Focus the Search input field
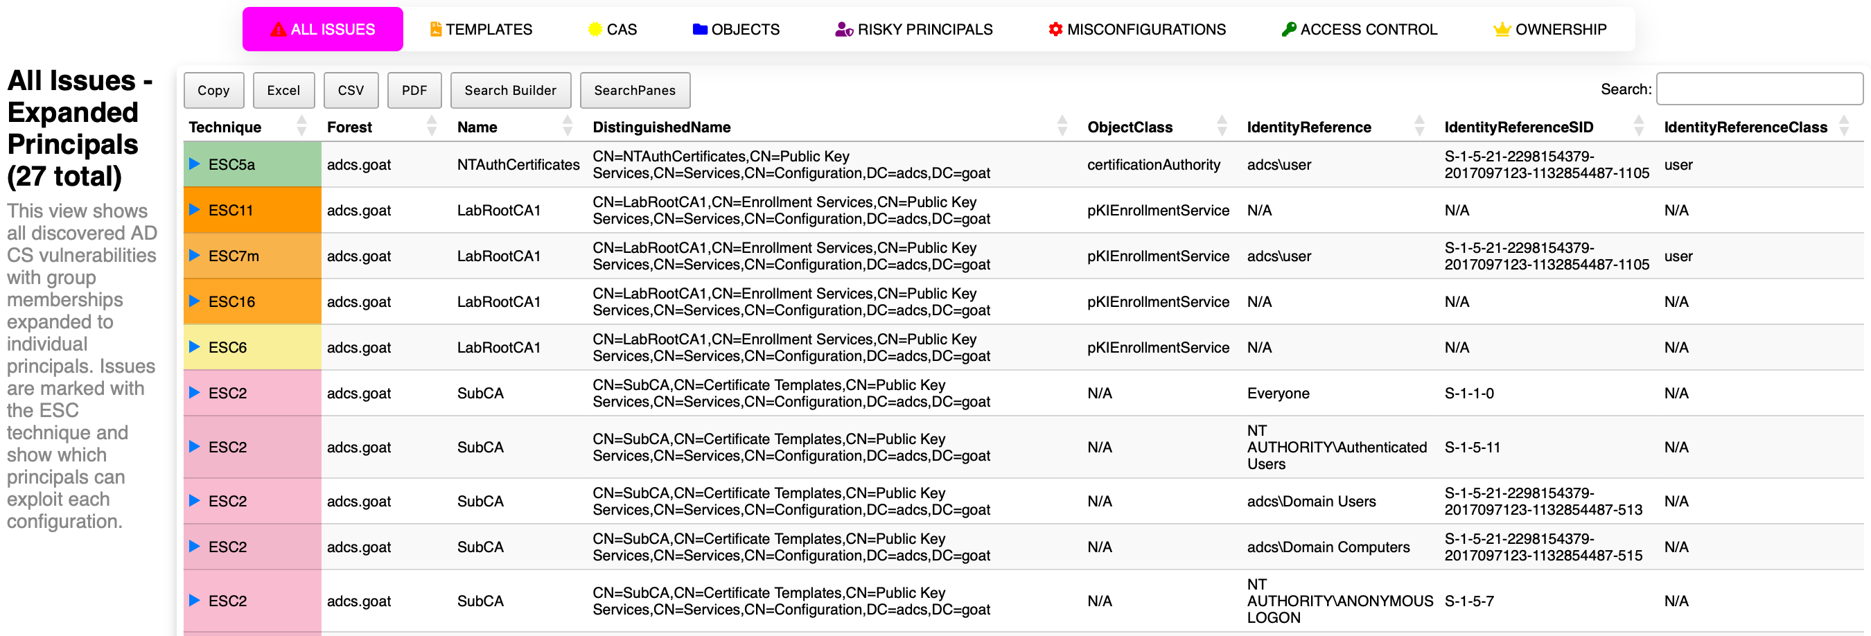Image resolution: width=1871 pixels, height=636 pixels. tap(1759, 89)
